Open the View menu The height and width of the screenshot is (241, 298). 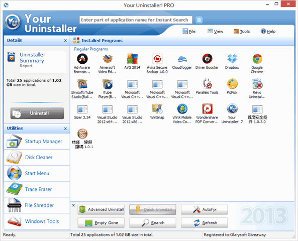tap(215, 31)
